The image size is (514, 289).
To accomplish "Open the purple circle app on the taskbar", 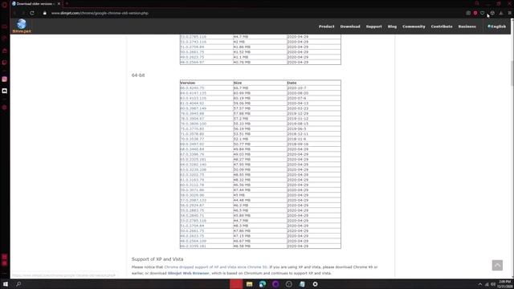I will pyautogui.click(x=275, y=284).
